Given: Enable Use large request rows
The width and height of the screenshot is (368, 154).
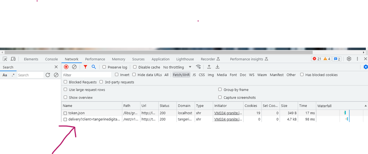Looking at the screenshot, I should [x=66, y=90].
